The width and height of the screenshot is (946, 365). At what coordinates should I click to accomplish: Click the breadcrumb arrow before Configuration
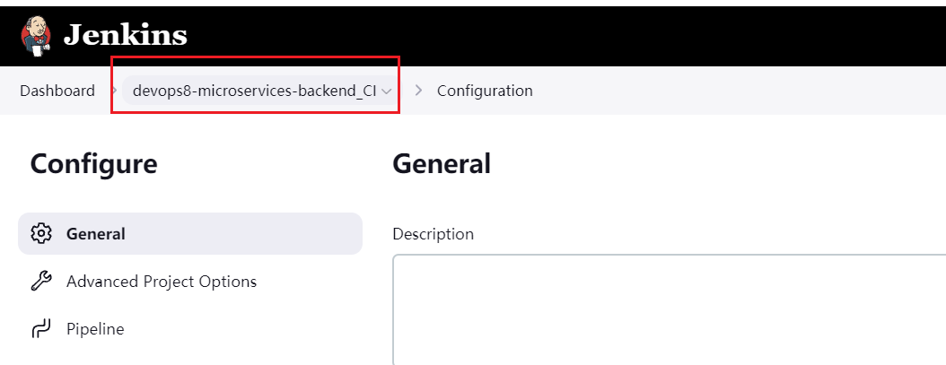[x=419, y=91]
